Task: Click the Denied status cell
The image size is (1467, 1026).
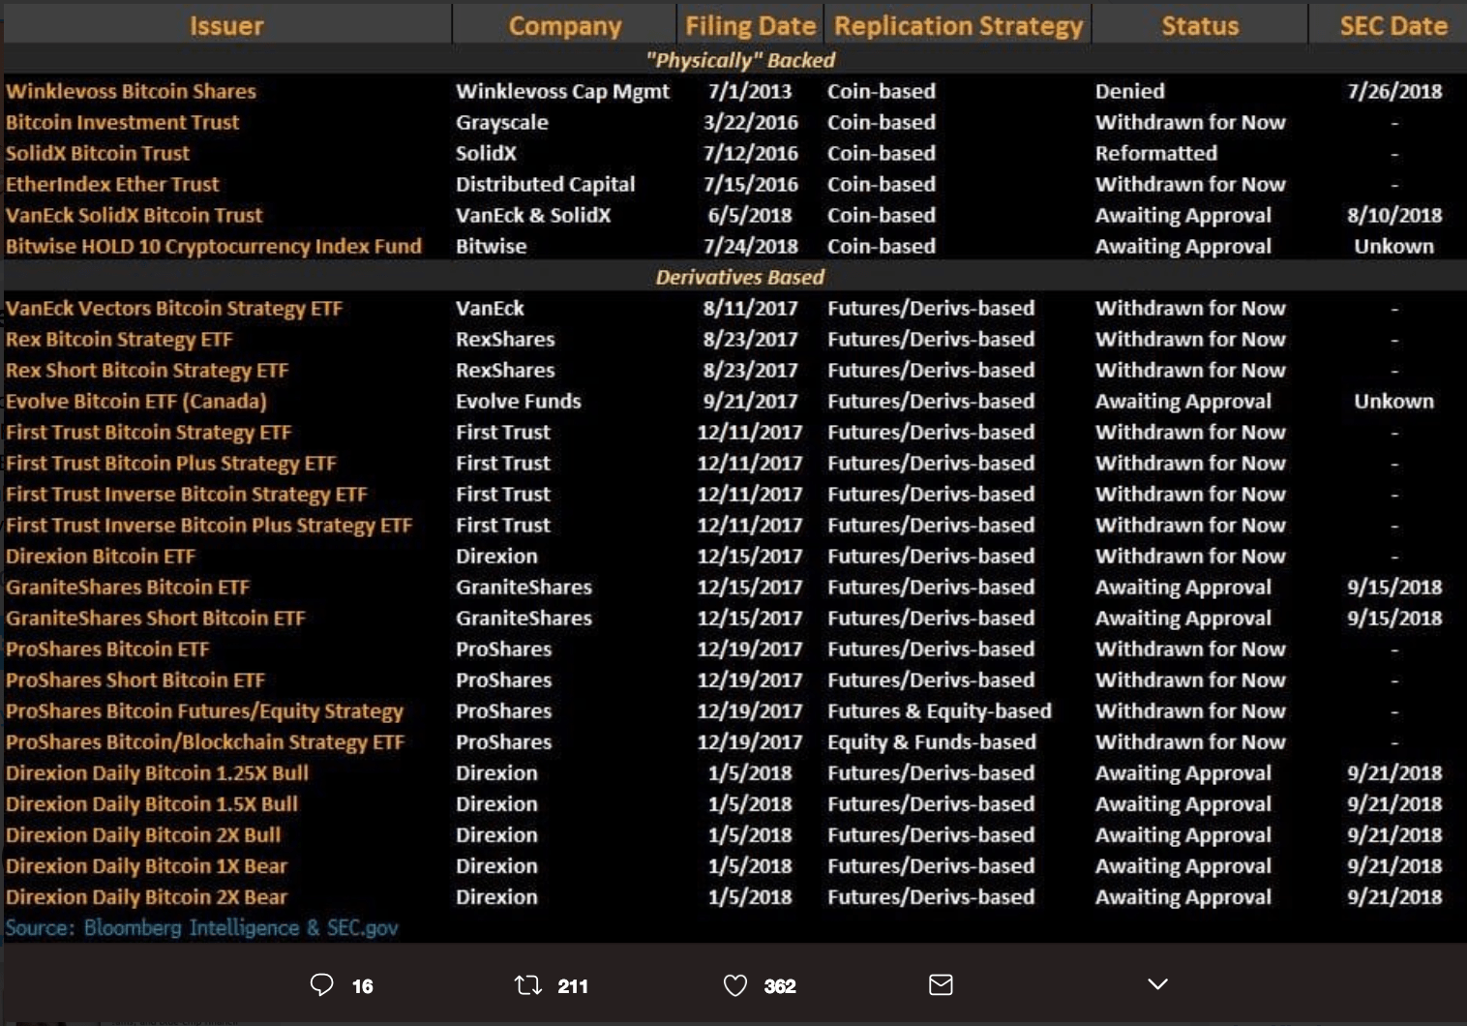Action: pyautogui.click(x=1130, y=91)
